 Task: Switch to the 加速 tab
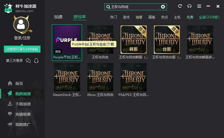click(x=58, y=17)
